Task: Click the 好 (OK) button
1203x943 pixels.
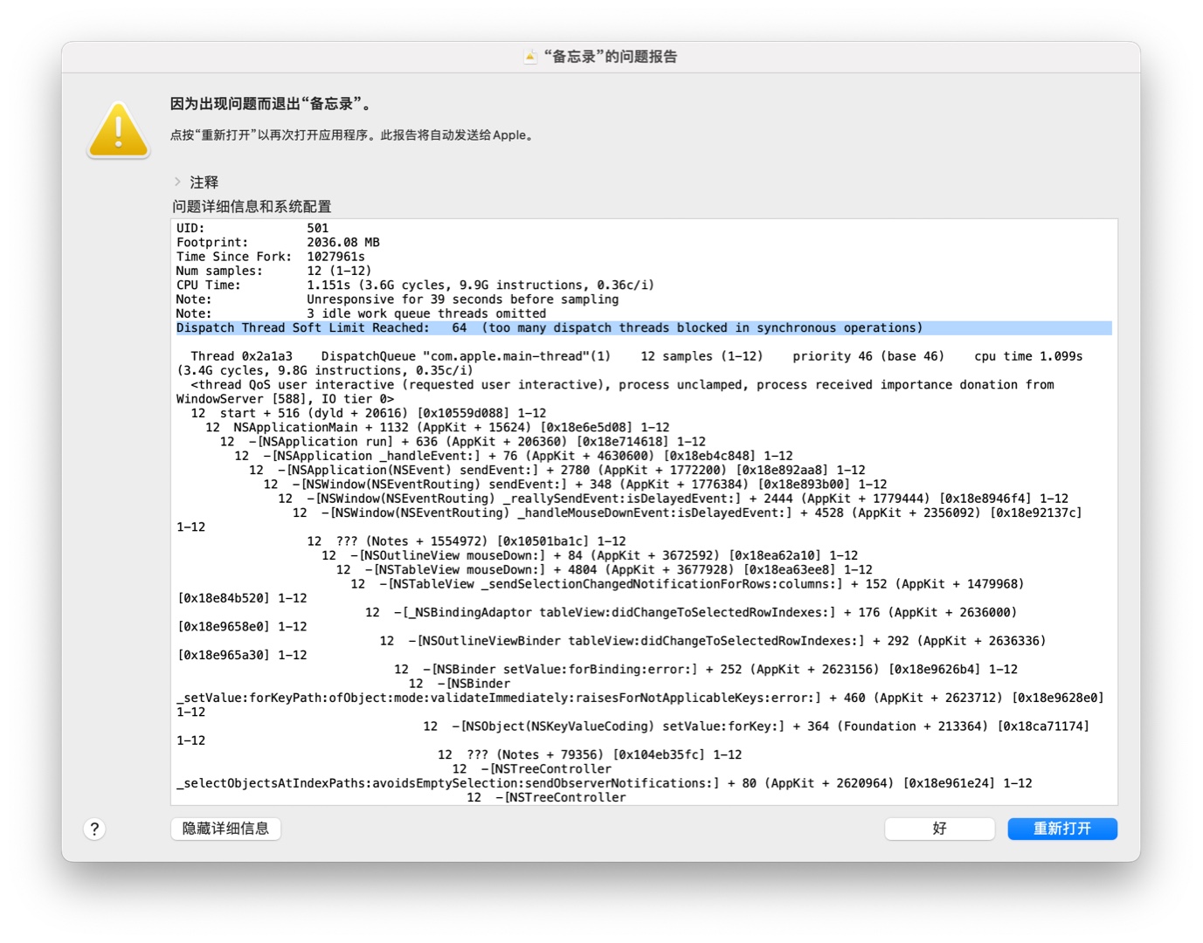Action: pyautogui.click(x=939, y=829)
